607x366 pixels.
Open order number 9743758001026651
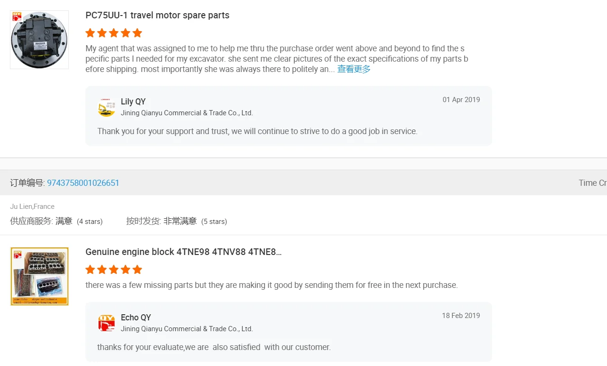(83, 183)
